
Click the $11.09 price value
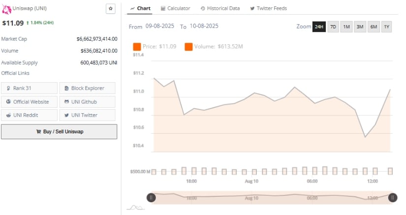[13, 23]
